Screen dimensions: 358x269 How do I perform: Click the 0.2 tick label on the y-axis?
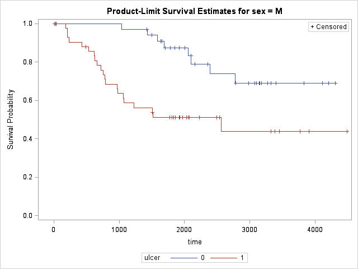26,177
